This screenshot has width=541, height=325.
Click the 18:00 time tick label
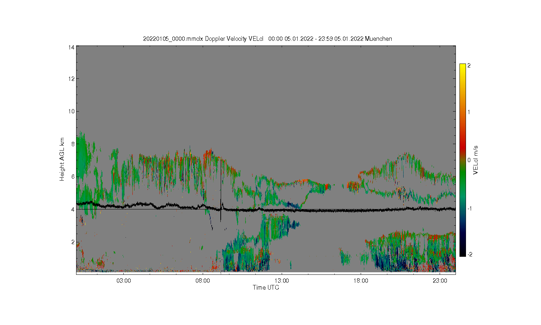click(x=361, y=281)
